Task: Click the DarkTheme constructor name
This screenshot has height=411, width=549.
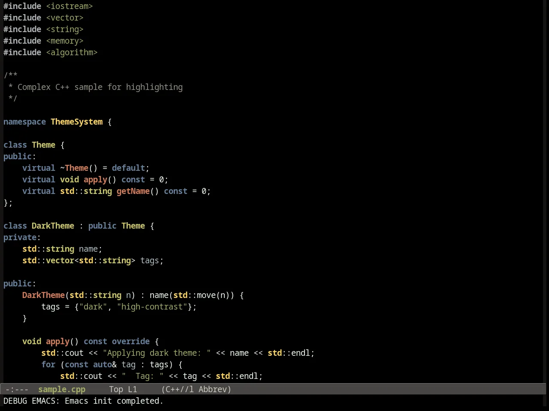Action: pyautogui.click(x=43, y=295)
